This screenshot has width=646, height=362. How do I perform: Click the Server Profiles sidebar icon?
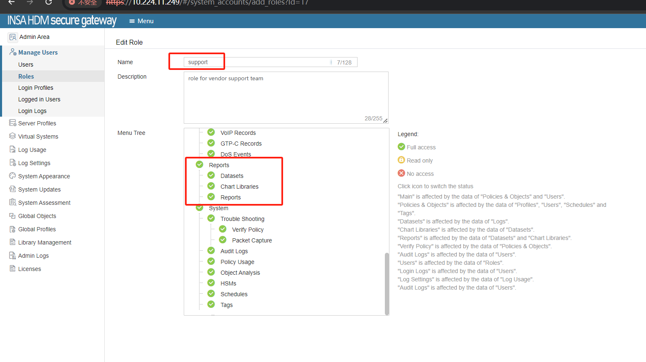pyautogui.click(x=12, y=123)
